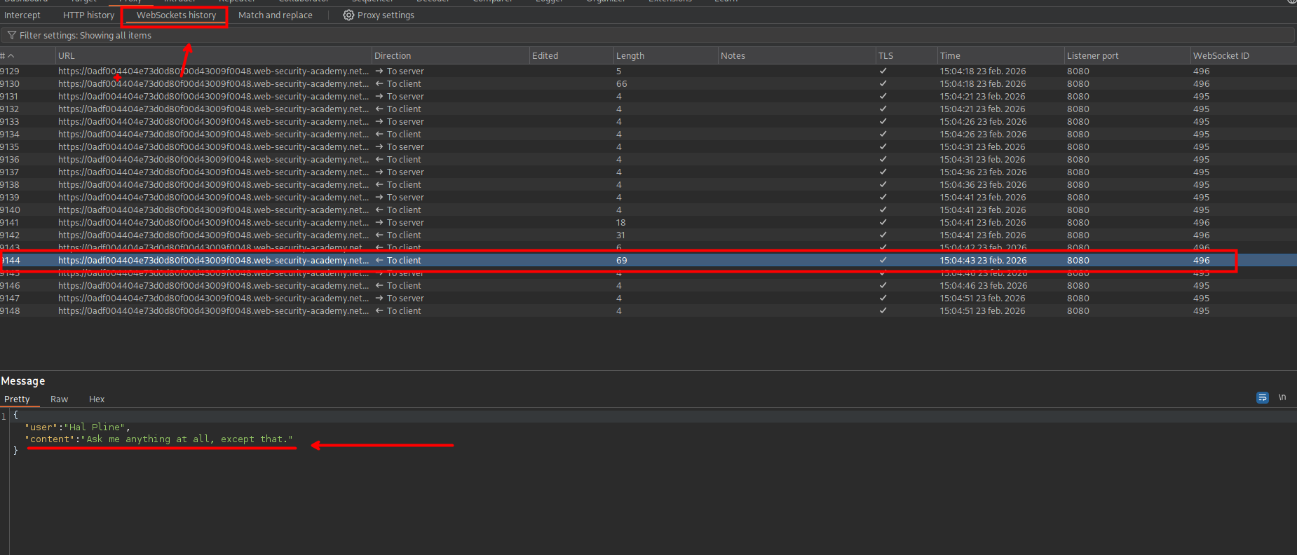This screenshot has width=1297, height=555.
Task: Select message row 9130 with length 66
Action: click(621, 84)
